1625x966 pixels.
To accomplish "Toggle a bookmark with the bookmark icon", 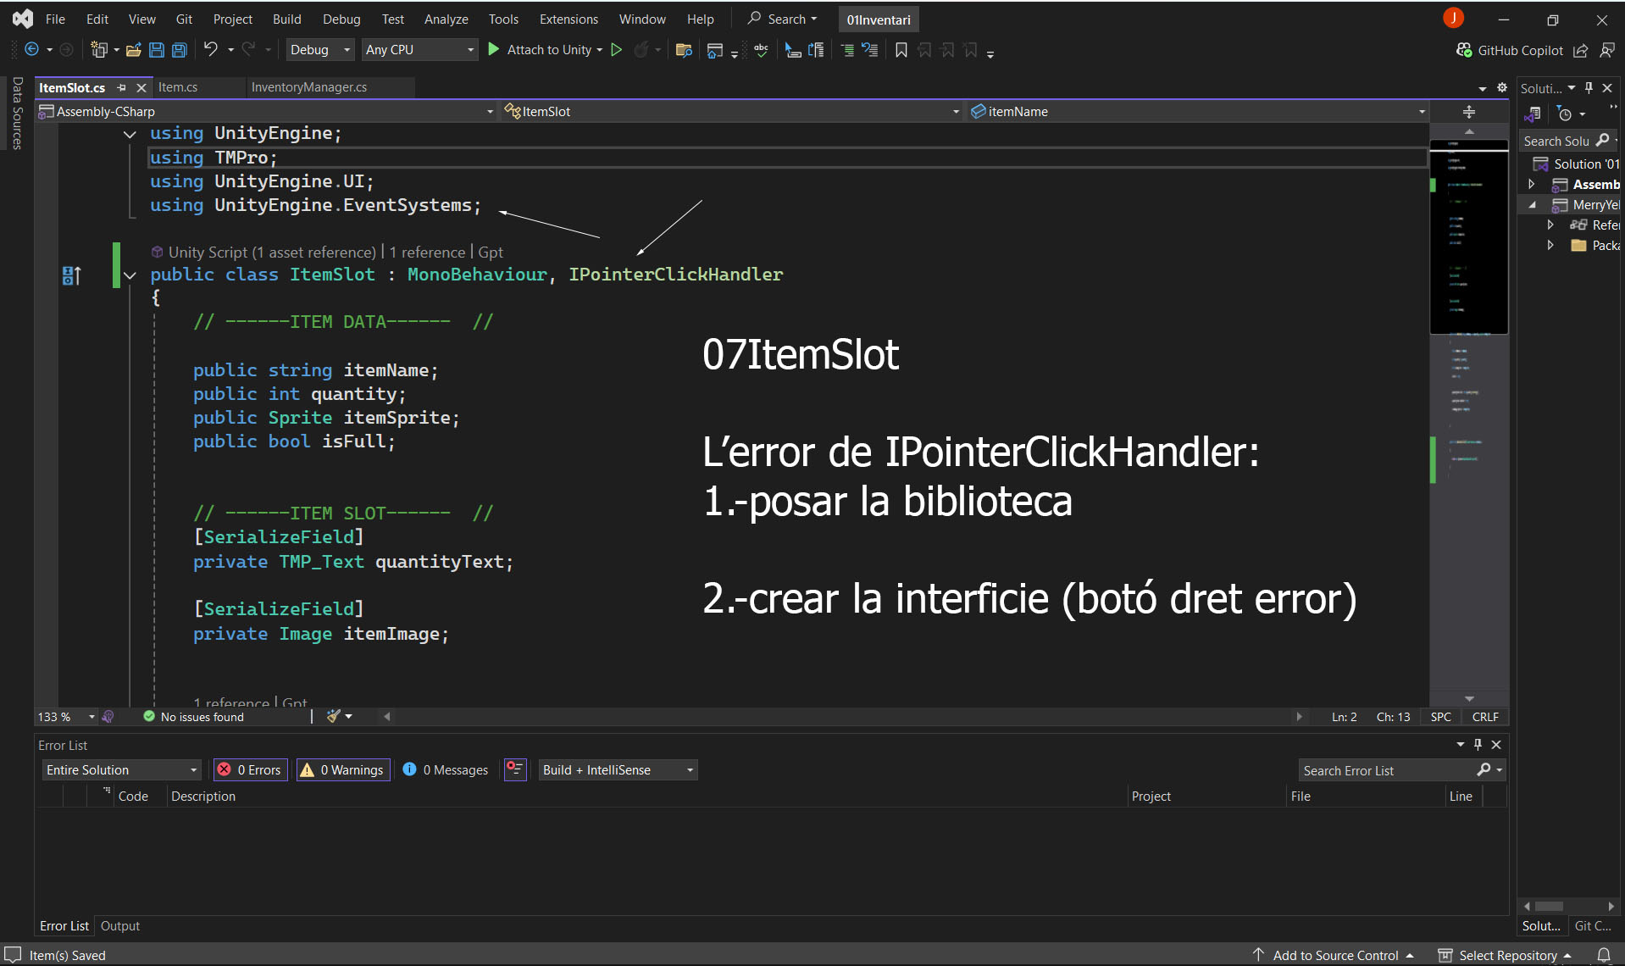I will click(x=901, y=50).
